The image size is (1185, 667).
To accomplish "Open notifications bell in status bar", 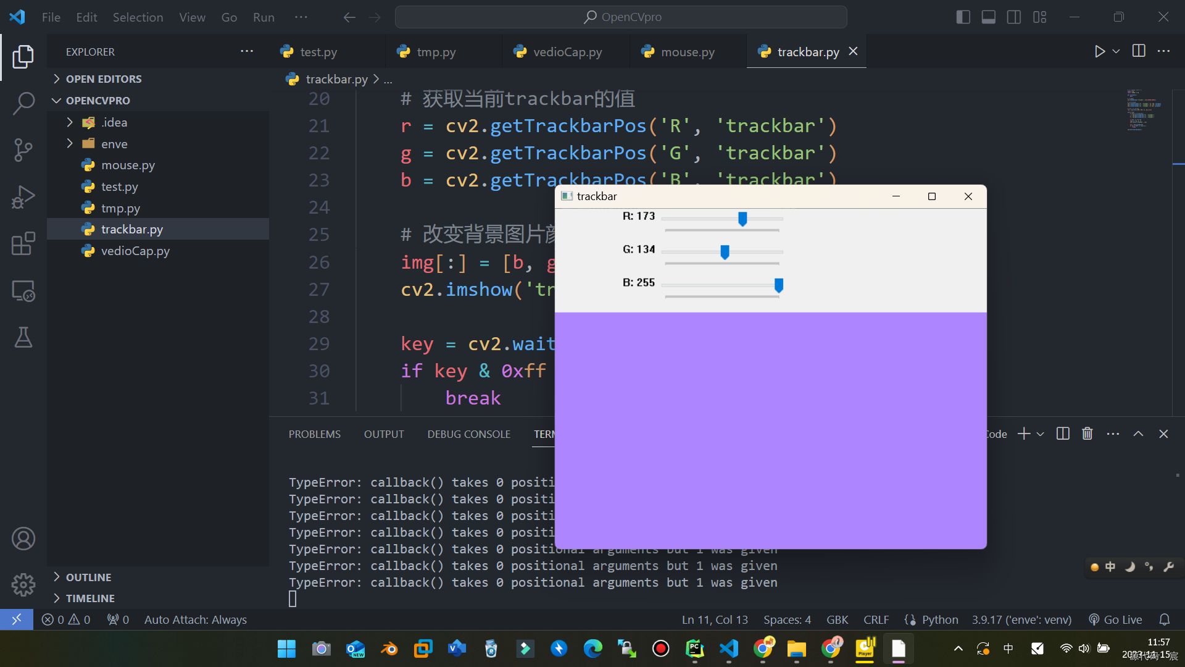I will pyautogui.click(x=1165, y=619).
